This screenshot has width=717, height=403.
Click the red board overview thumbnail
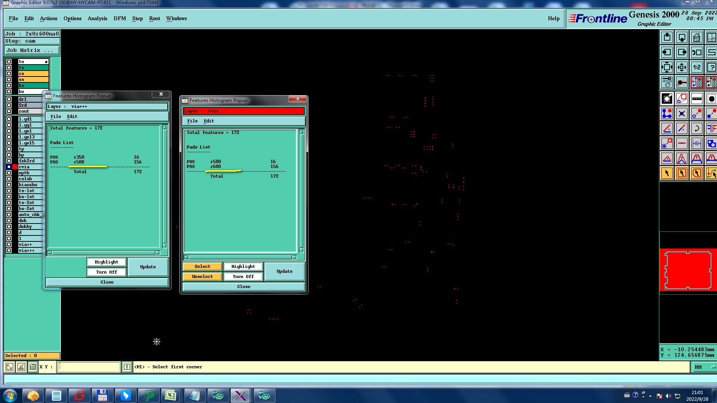click(x=688, y=270)
